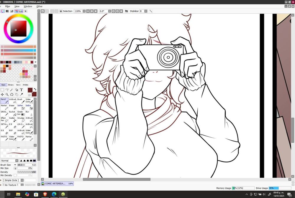
Task: Open the View menu
Action: (17, 6)
